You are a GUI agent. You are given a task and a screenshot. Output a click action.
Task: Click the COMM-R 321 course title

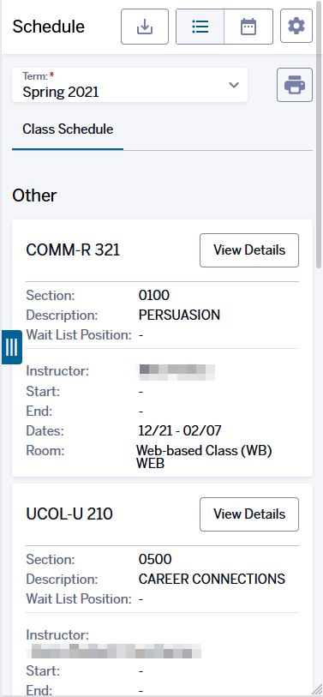click(73, 250)
